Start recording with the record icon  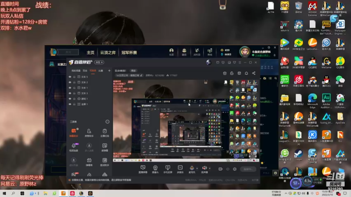(x=221, y=169)
